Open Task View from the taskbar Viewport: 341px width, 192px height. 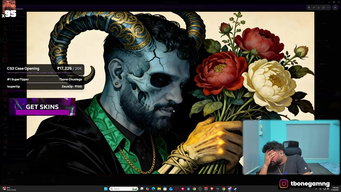[x=142, y=189]
